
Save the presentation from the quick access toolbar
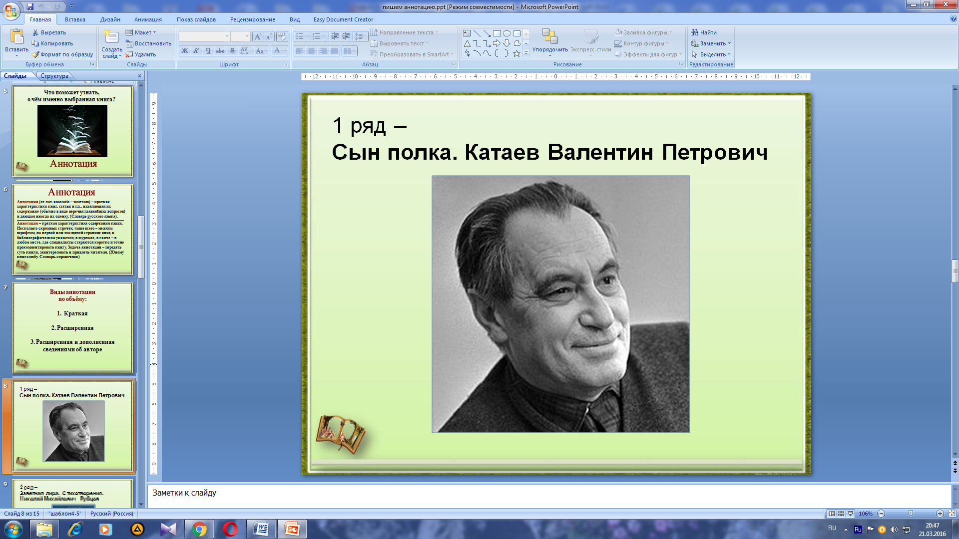tap(30, 6)
